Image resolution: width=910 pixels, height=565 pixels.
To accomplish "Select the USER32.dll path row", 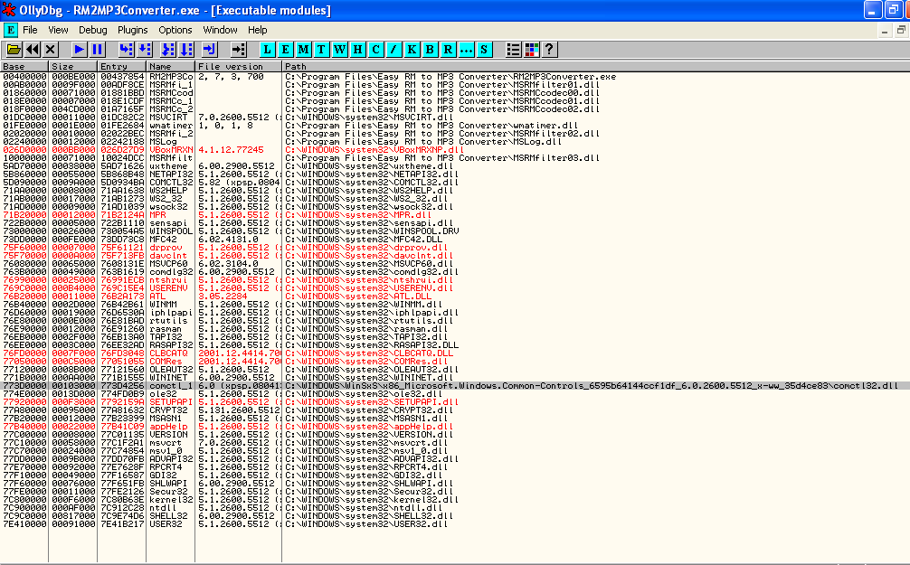I will tap(366, 523).
